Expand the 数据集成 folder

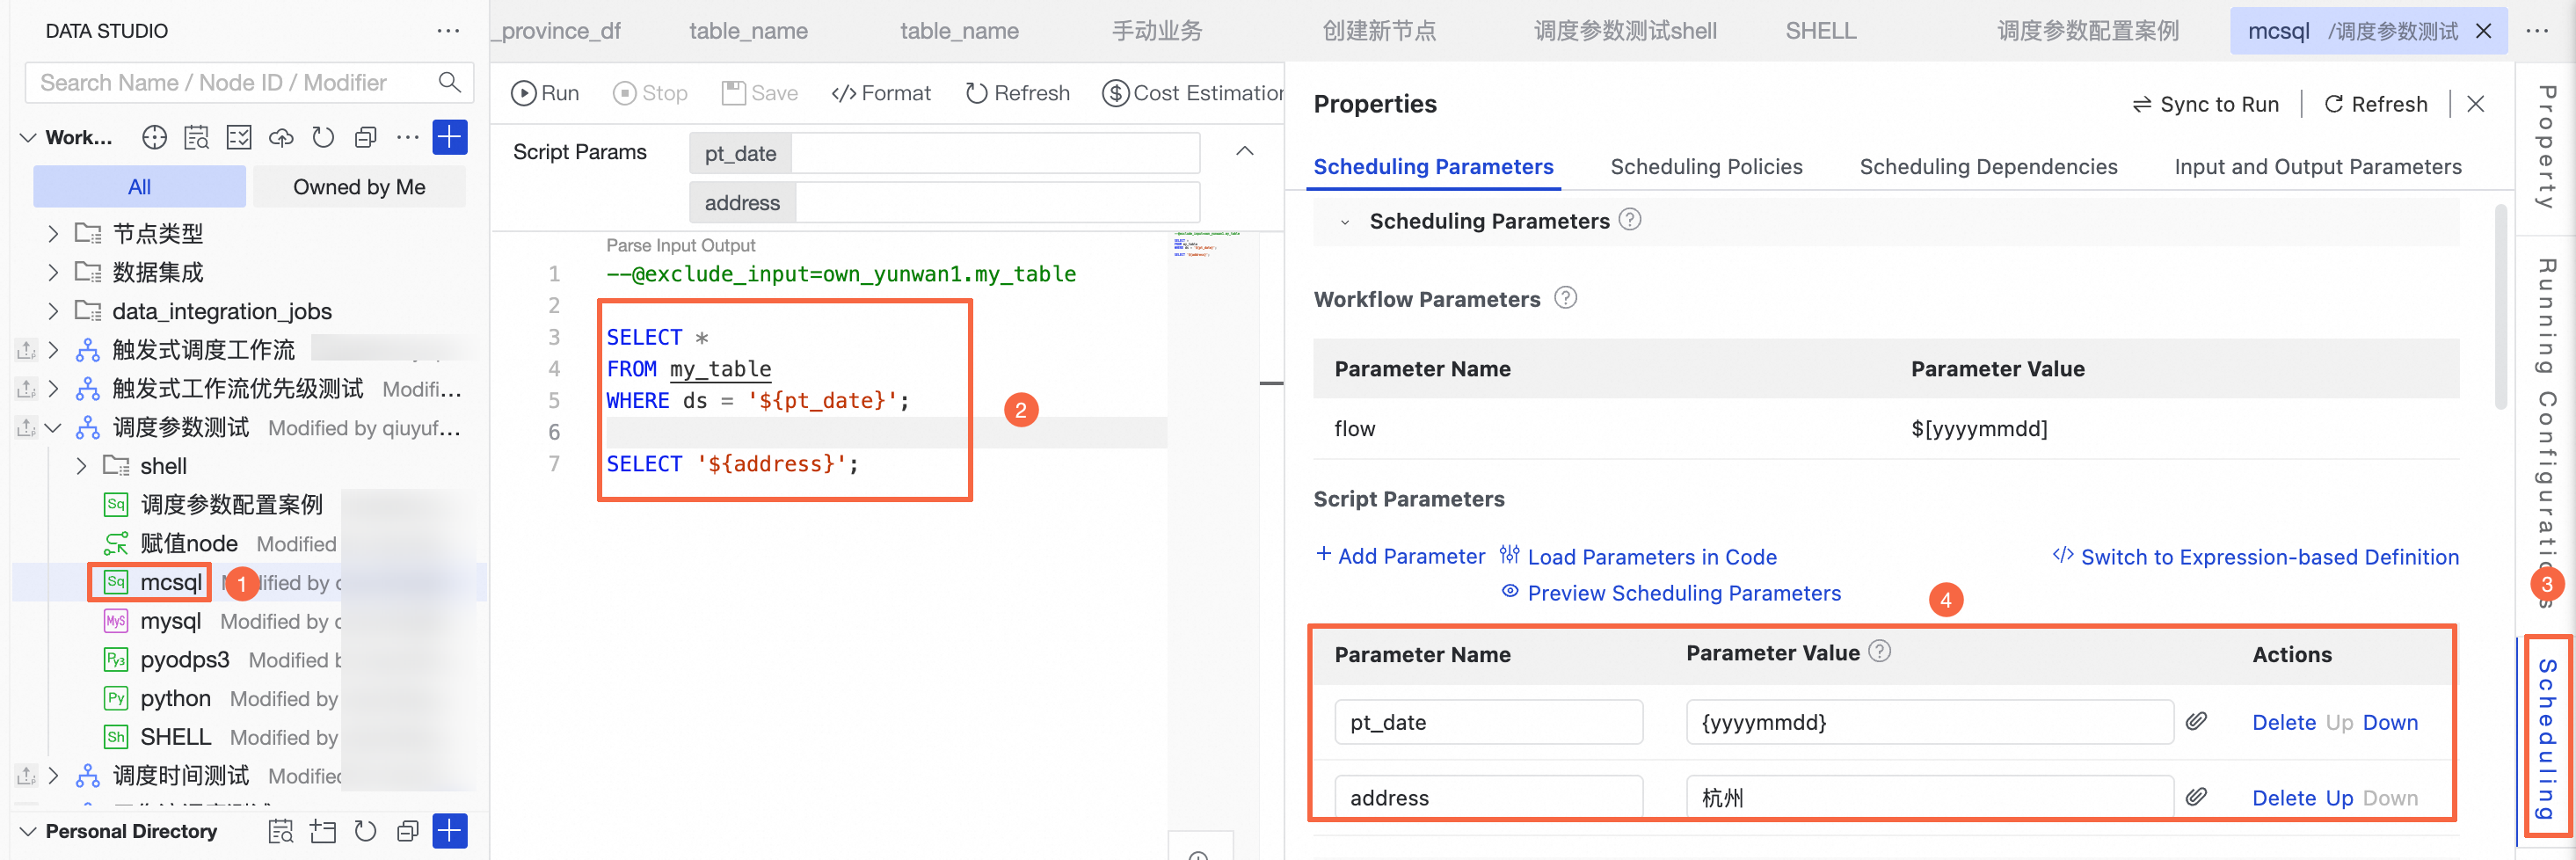click(x=54, y=272)
